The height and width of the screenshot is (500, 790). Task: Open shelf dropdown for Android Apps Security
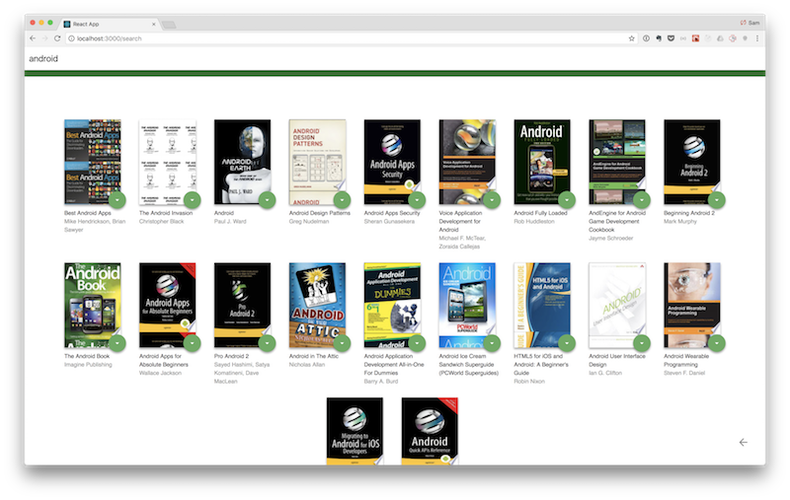pyautogui.click(x=417, y=200)
